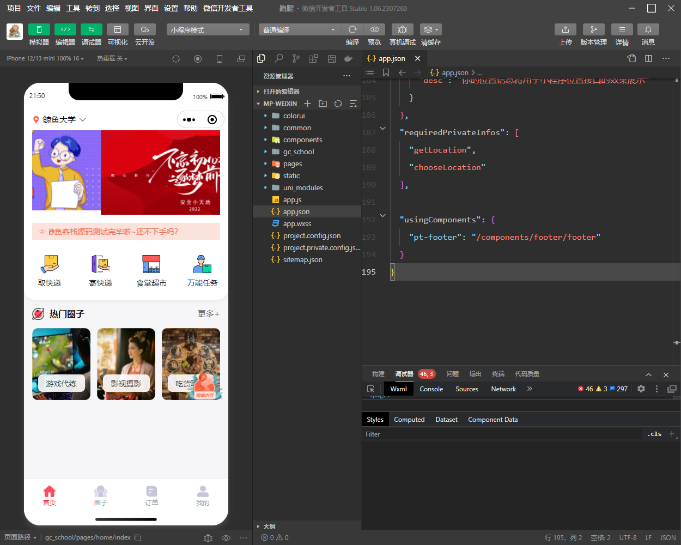Open the 工具 menu
The height and width of the screenshot is (545, 681).
73,8
